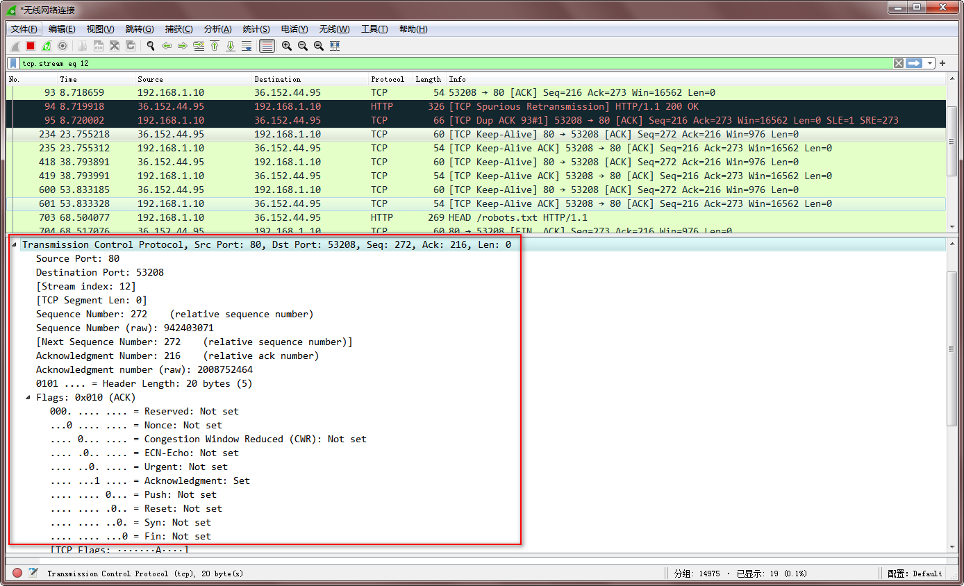Open expert information red circle indicator
This screenshot has width=964, height=586.
[17, 573]
